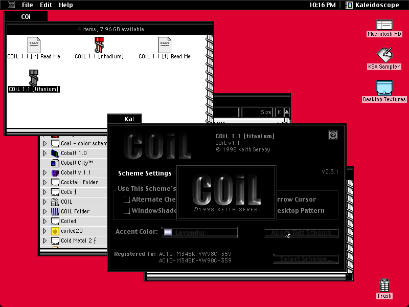Select the COiL 1.1 [t] Read Me document icon
Screen dimensions: 409x307
tap(165, 45)
